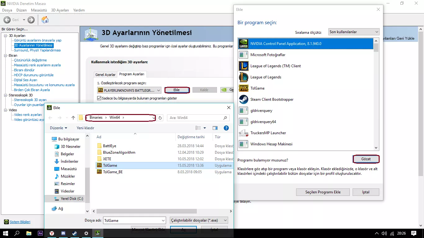Select Surround, PhysX Yapılandırması tree item
424x238 pixels.
point(37,50)
